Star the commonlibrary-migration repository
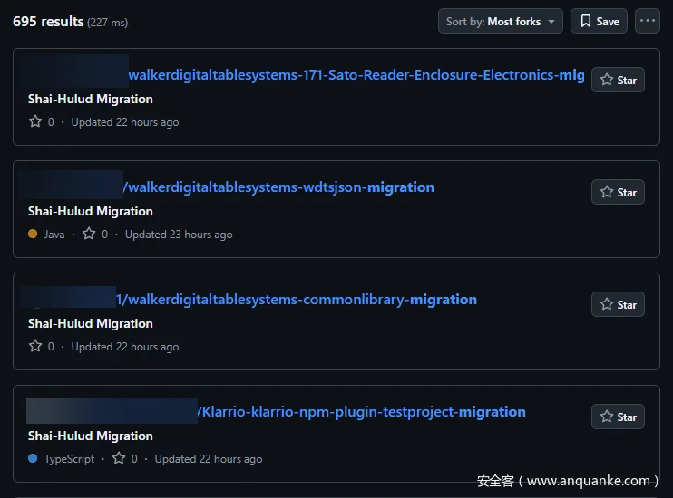The image size is (673, 498). click(618, 304)
